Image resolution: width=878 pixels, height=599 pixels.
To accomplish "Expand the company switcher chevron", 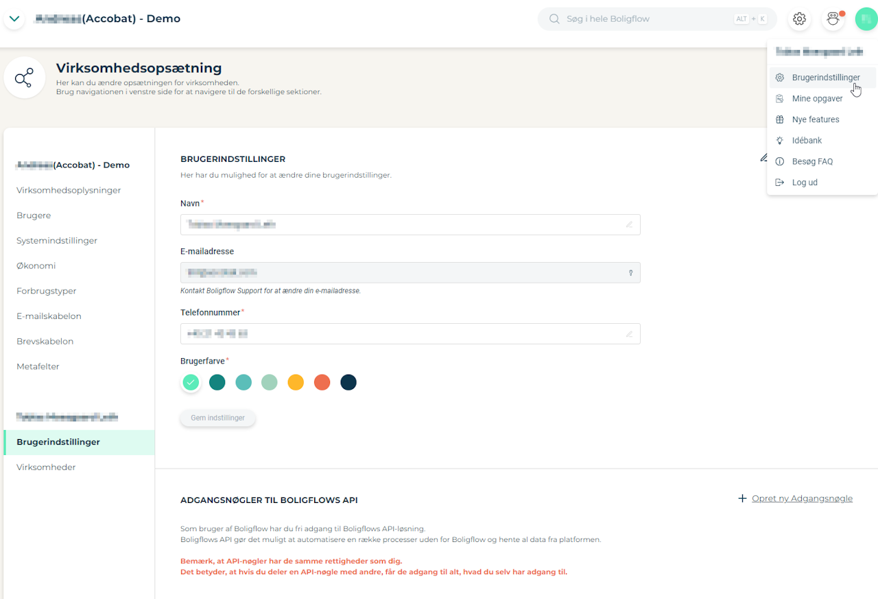I will pos(14,19).
